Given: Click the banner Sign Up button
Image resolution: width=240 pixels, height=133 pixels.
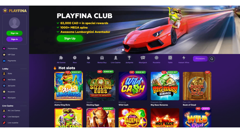Looking at the screenshot, I should (70, 38).
